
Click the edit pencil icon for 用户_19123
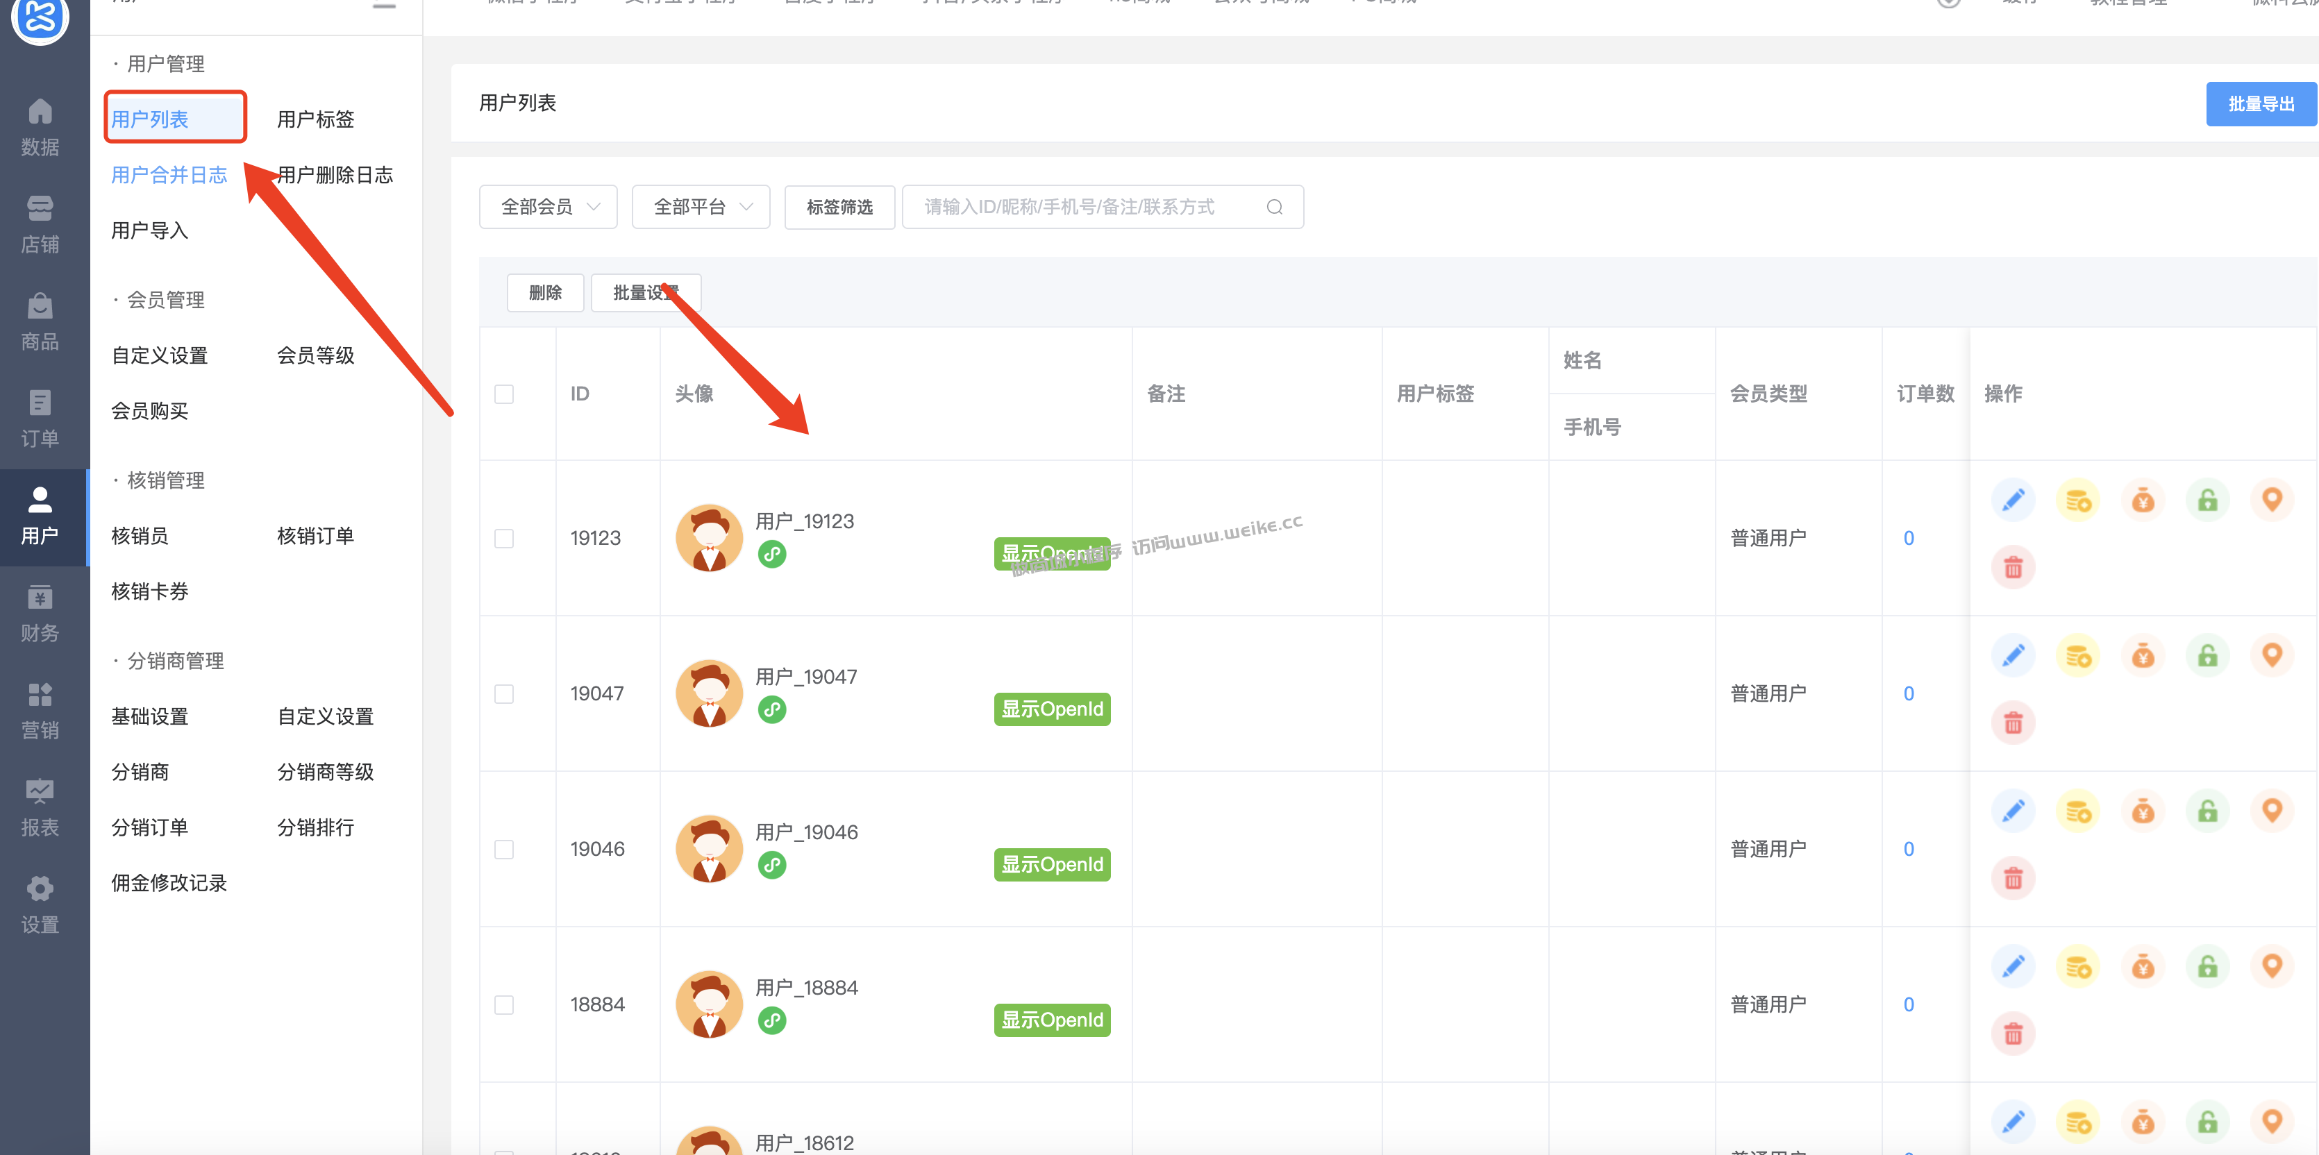[2014, 500]
